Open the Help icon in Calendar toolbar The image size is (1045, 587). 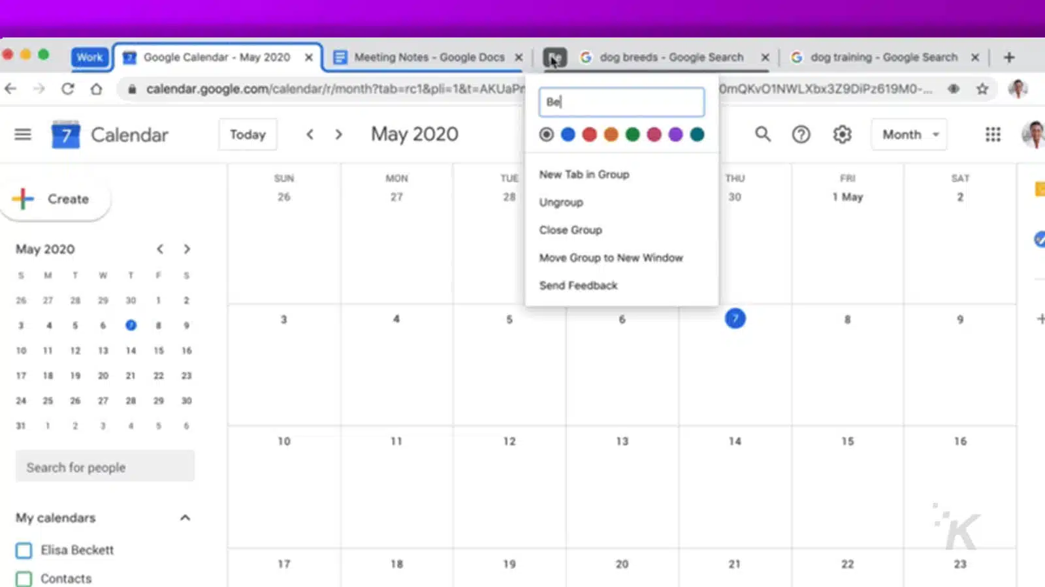(x=801, y=134)
